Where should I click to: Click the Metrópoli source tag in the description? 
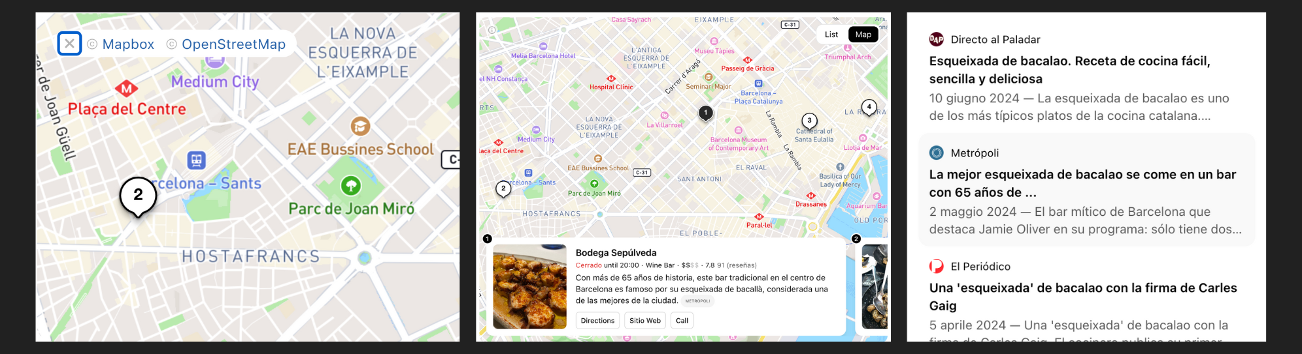pos(697,301)
